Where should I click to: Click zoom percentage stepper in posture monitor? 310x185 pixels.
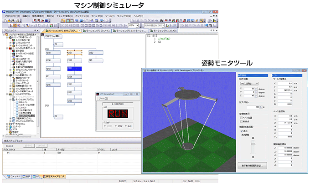[261, 107]
